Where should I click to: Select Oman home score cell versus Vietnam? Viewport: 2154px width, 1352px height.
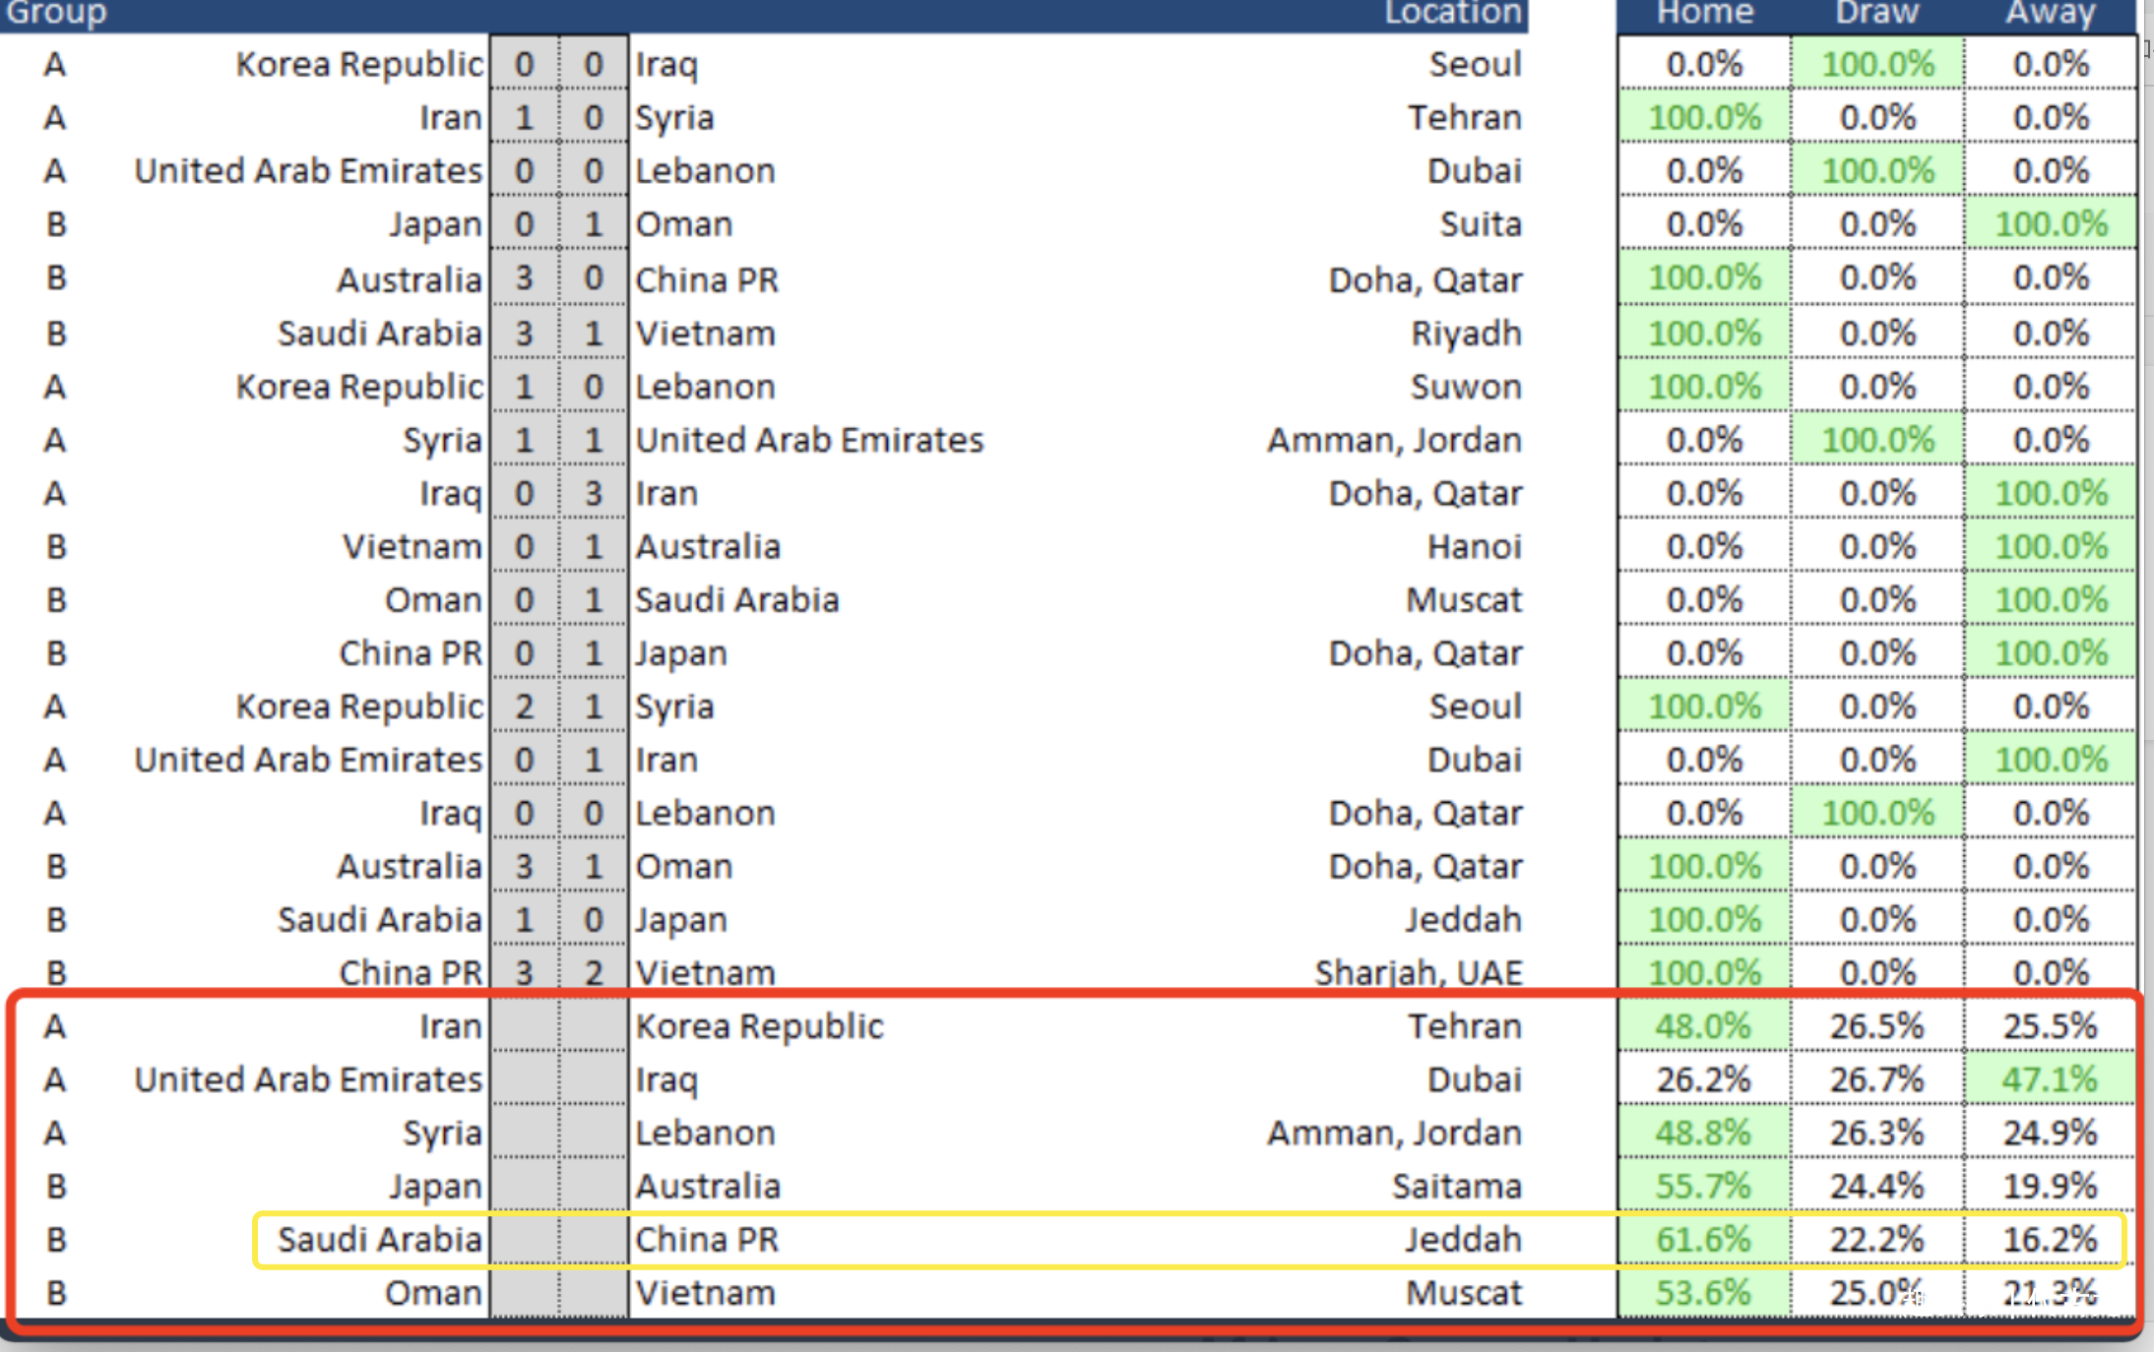[524, 1293]
